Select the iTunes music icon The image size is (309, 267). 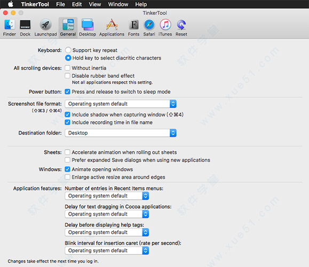coord(165,28)
